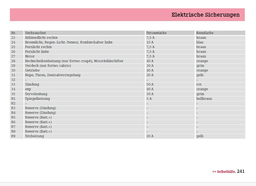Click the 'Fernlicht links' entry
This screenshot has height=186, width=256.
click(x=37, y=51)
